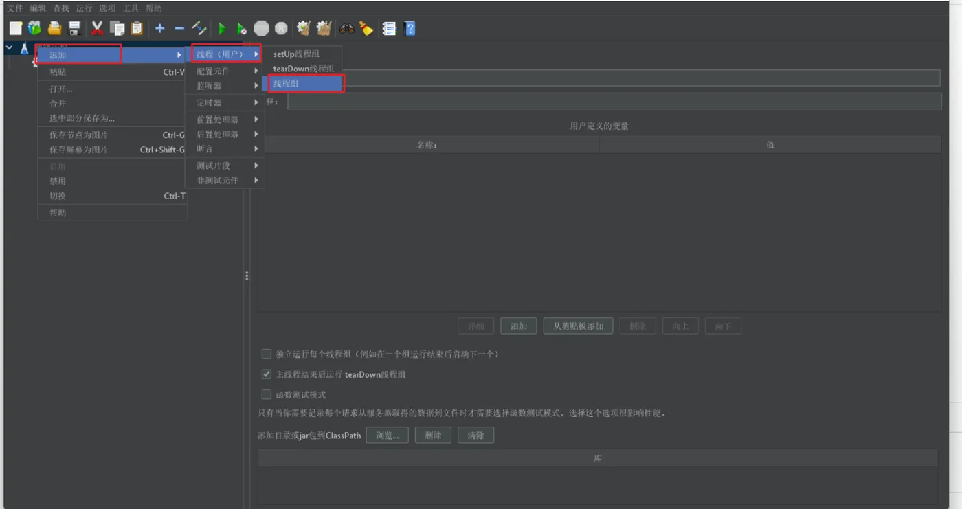Click the 浏览... button
This screenshot has width=962, height=509.
388,436
